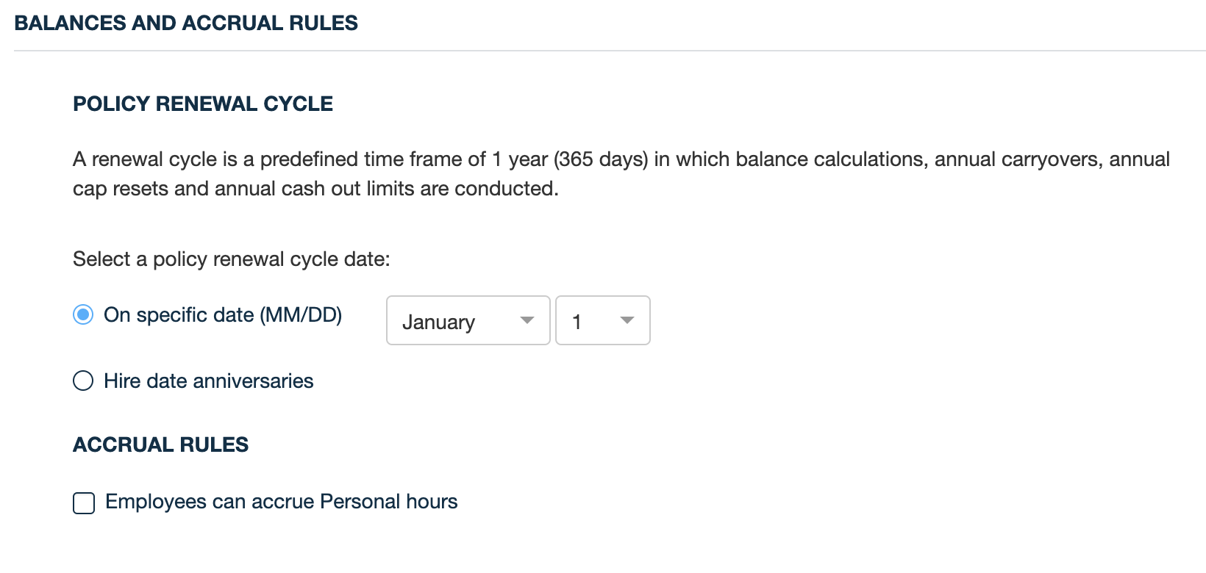Click the 'BALANCES AND ACCRUAL RULES' section heading
The height and width of the screenshot is (573, 1206).
point(186,23)
